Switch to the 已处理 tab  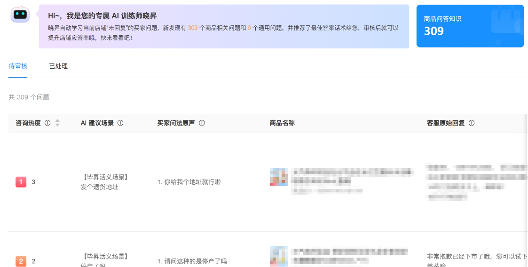pyautogui.click(x=59, y=66)
